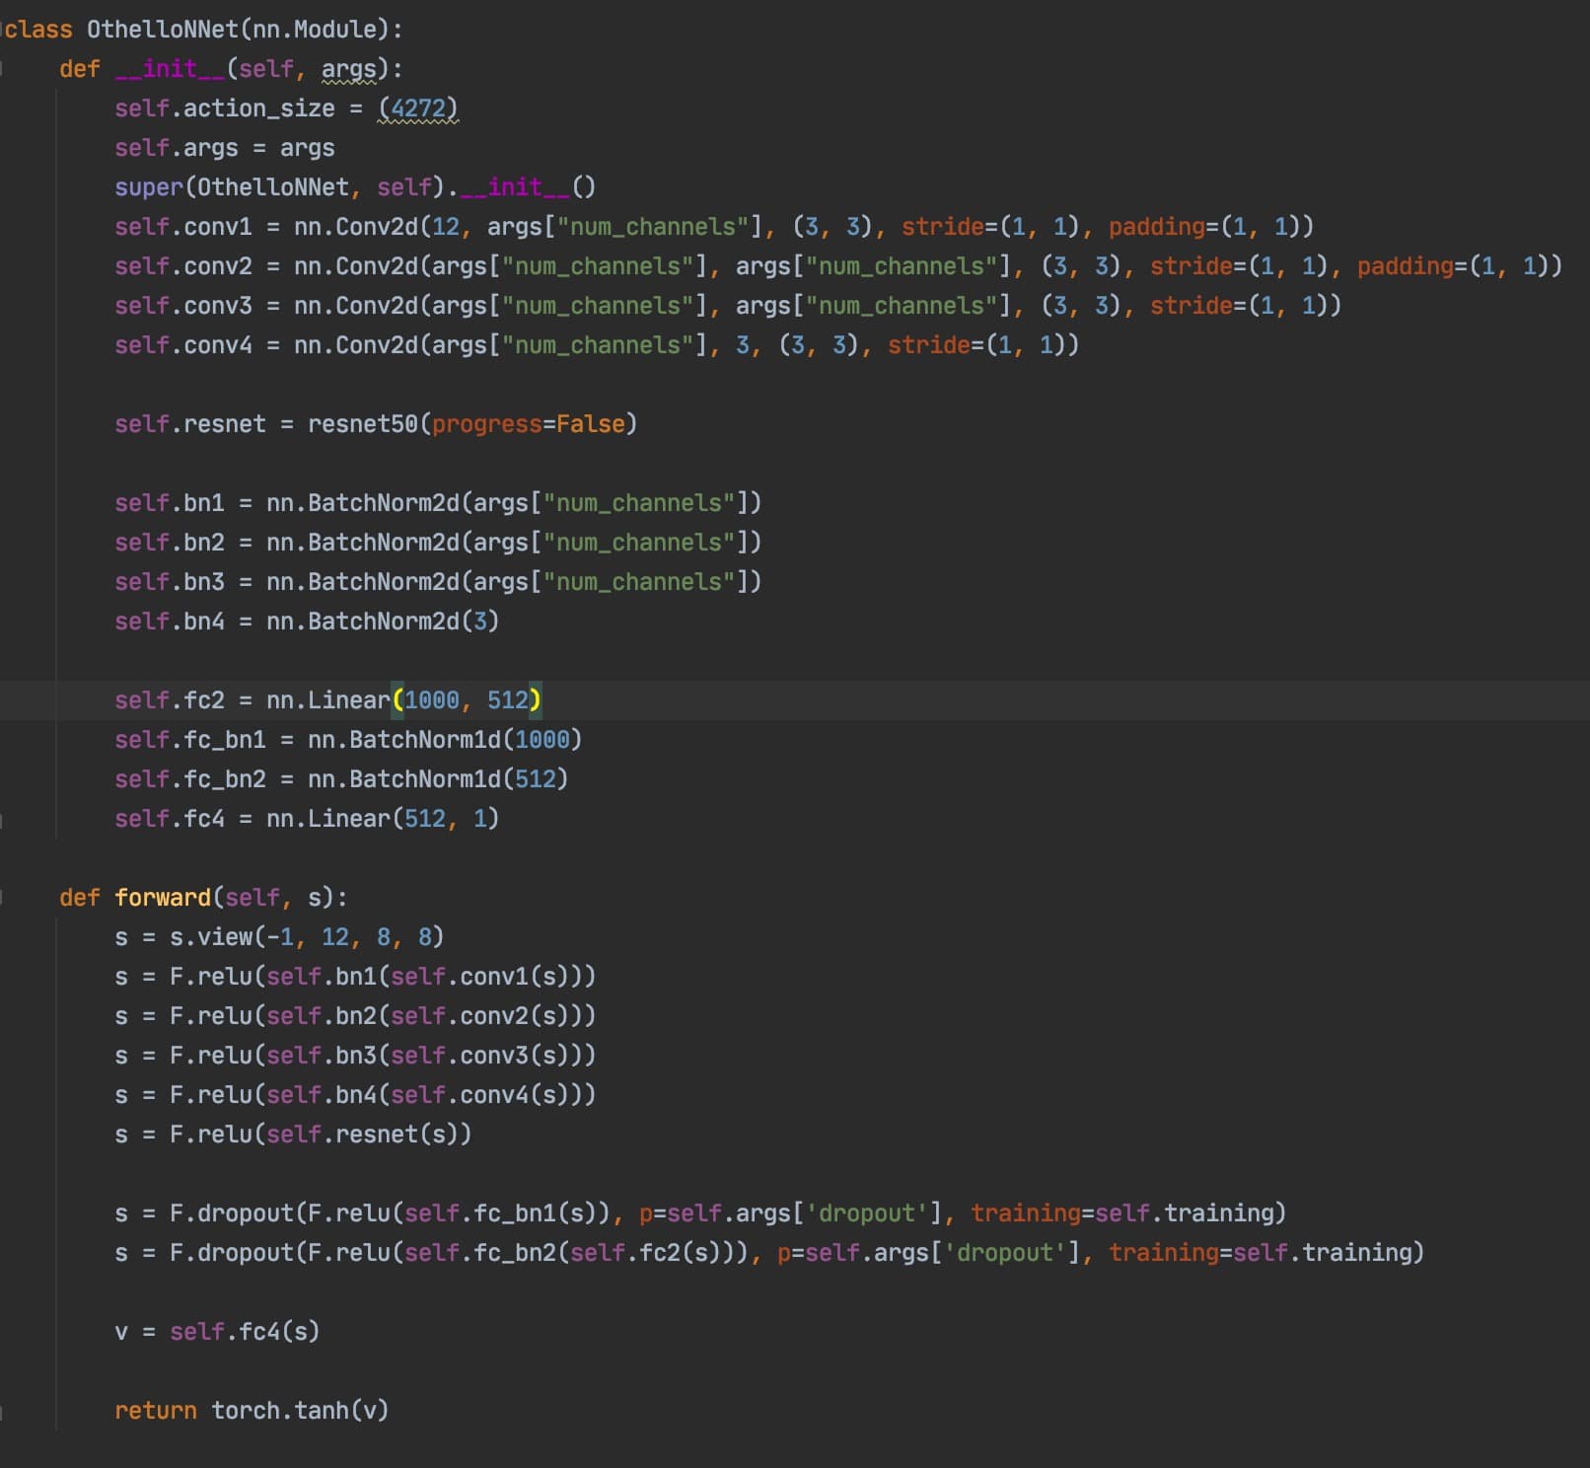Click the 'class' keyword before OthelloNNet
Viewport: 1590px width, 1468px height.
coord(38,30)
